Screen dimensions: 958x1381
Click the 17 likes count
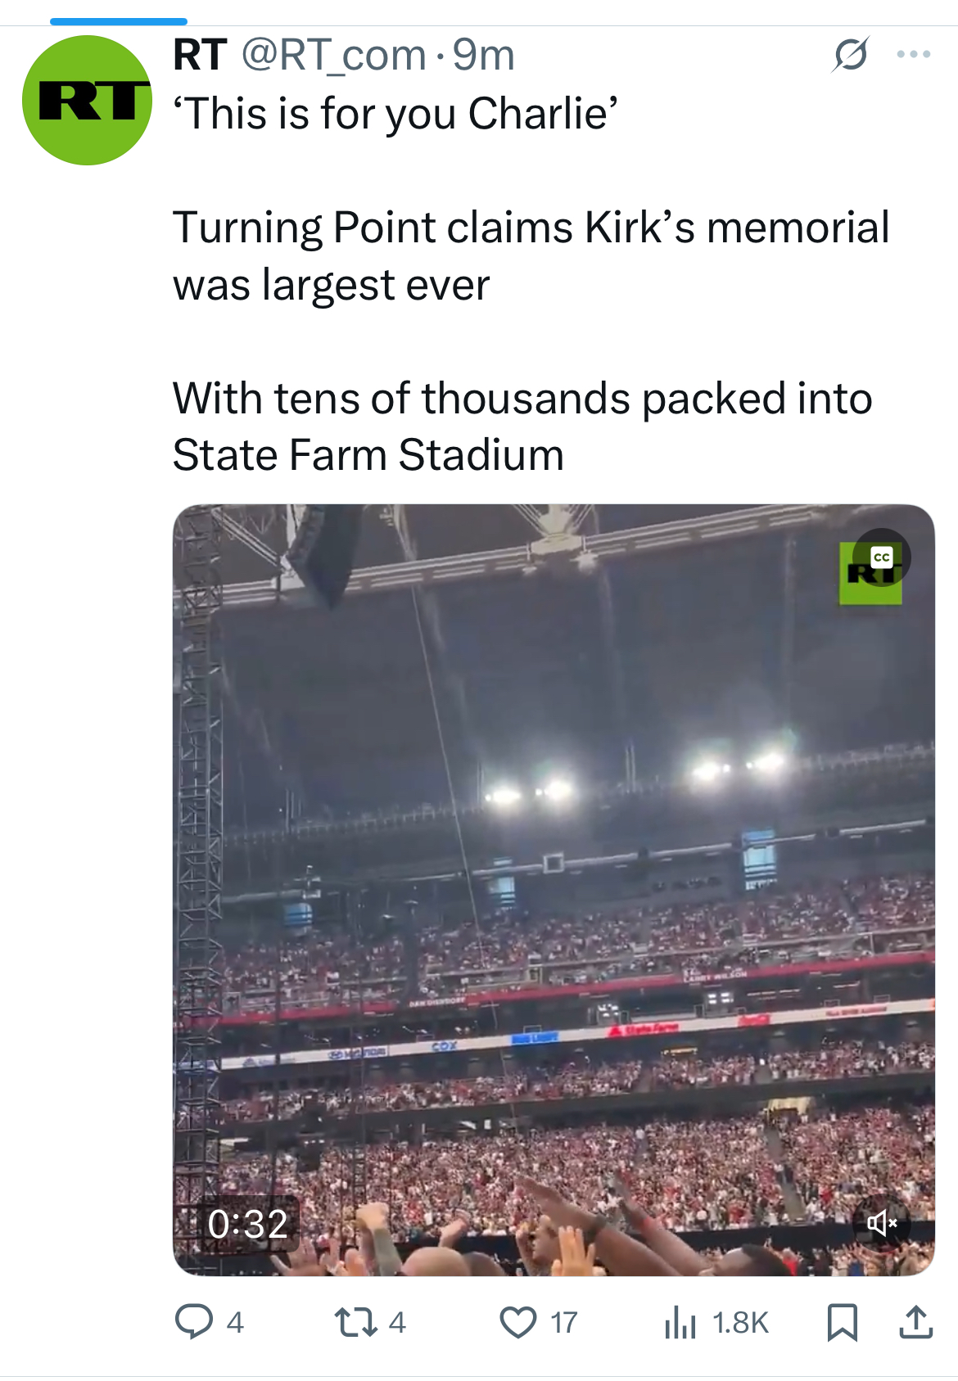coord(563,1322)
